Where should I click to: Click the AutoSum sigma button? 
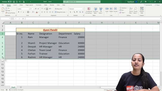click(x=123, y=8)
